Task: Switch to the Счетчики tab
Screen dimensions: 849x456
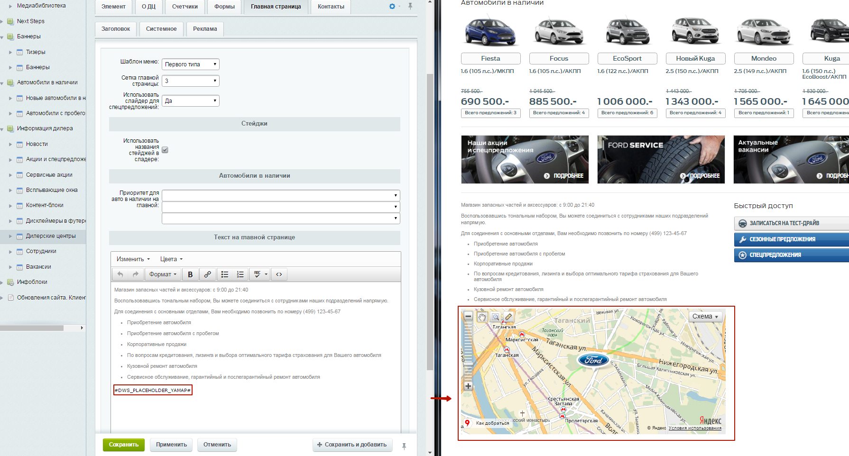Action: (185, 7)
